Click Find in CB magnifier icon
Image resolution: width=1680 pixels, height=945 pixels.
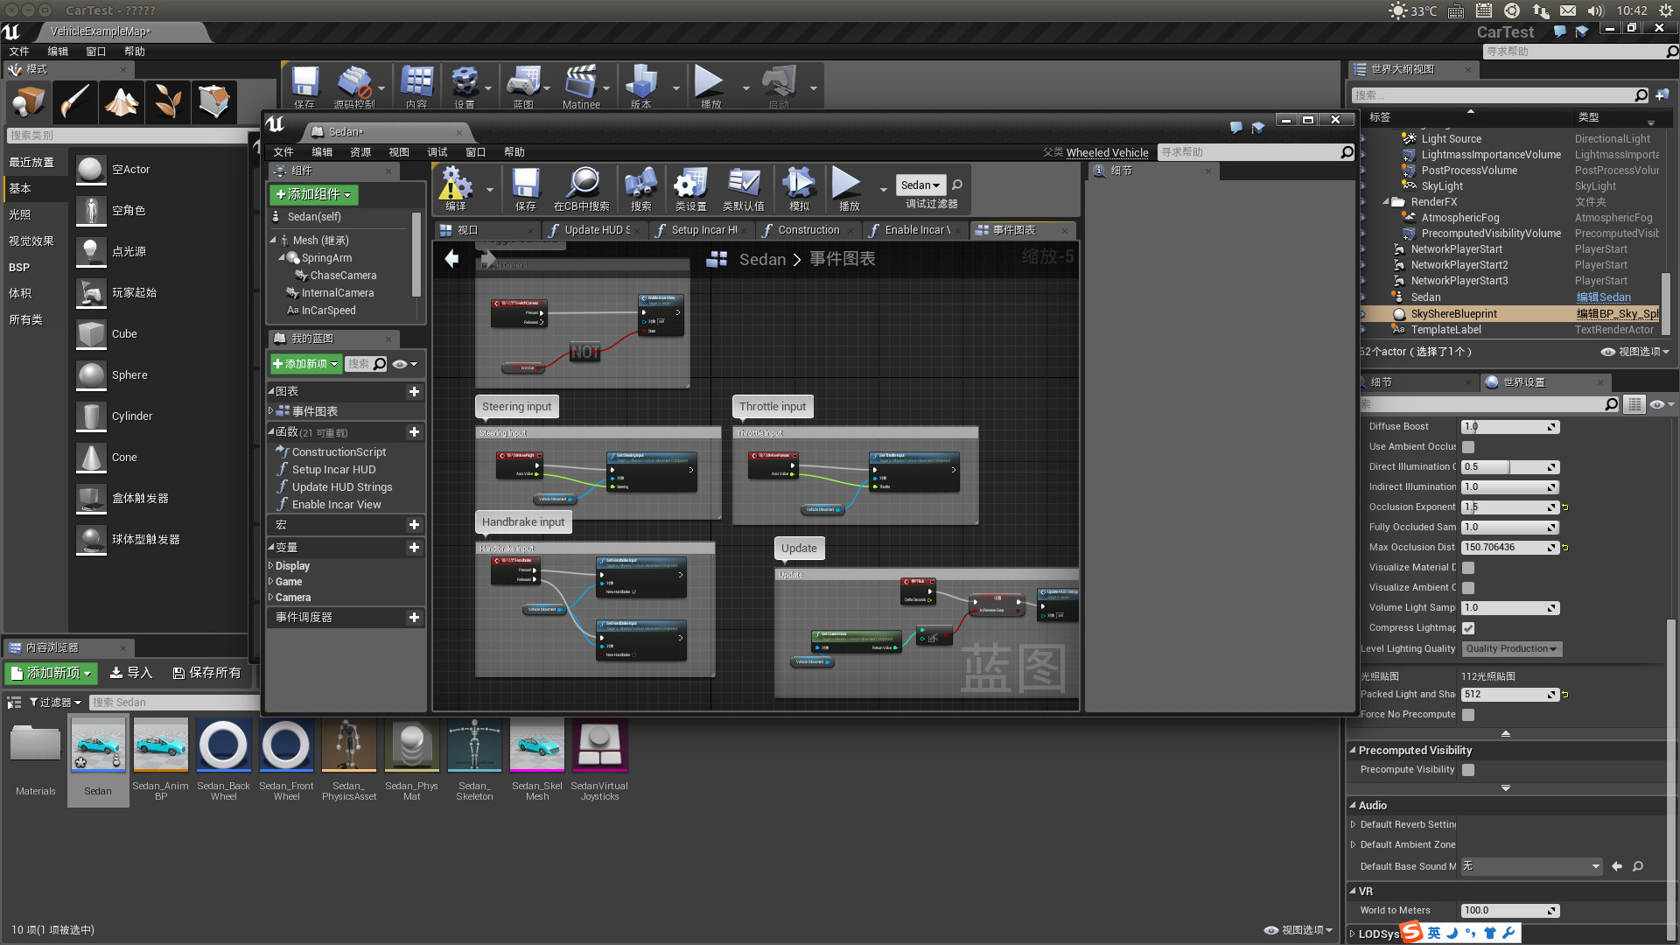(582, 188)
